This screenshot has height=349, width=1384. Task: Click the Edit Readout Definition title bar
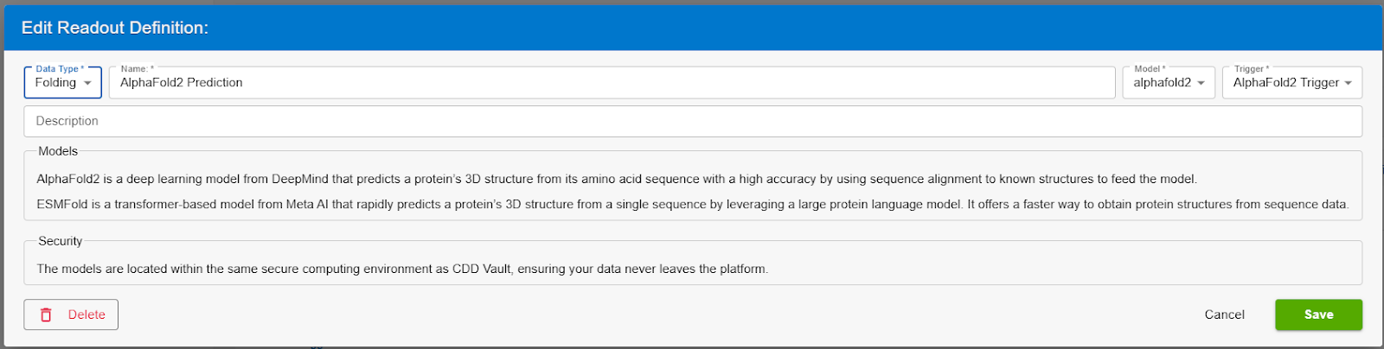coord(692,28)
